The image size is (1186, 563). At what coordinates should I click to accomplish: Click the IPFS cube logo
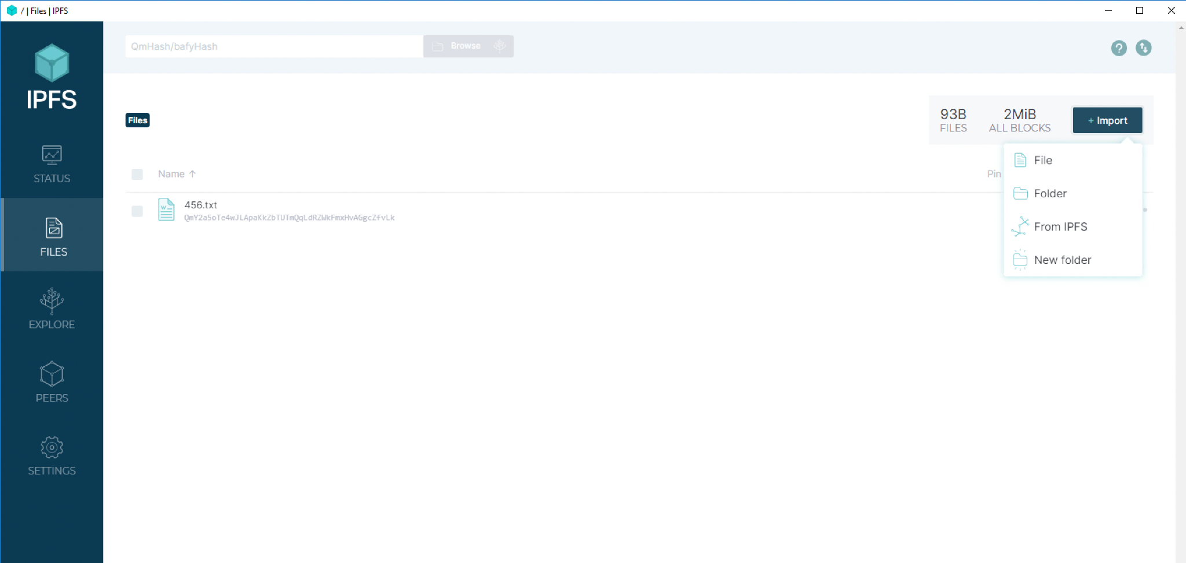tap(52, 62)
